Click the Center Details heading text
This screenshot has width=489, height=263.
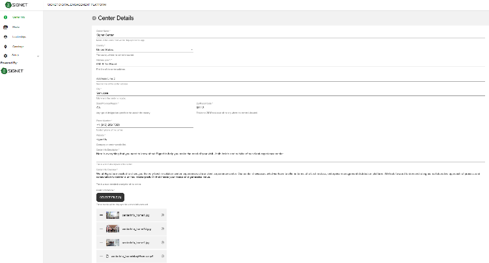(116, 18)
